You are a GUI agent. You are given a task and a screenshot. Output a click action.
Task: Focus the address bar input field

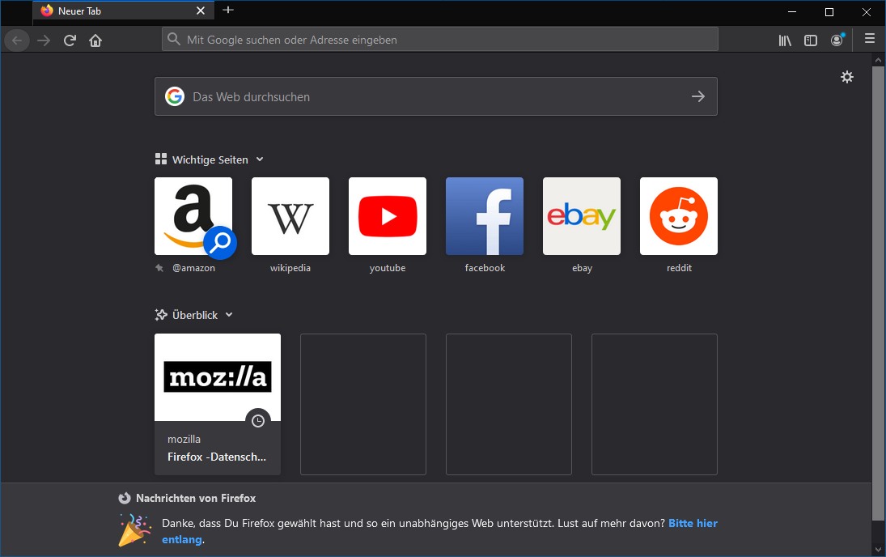pos(440,40)
